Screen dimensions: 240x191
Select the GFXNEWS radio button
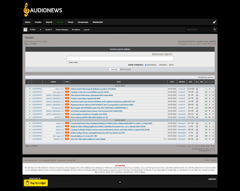tap(158, 65)
